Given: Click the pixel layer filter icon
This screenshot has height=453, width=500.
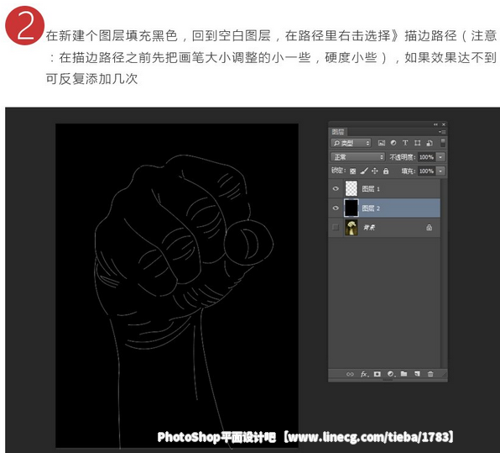Looking at the screenshot, I should [382, 143].
